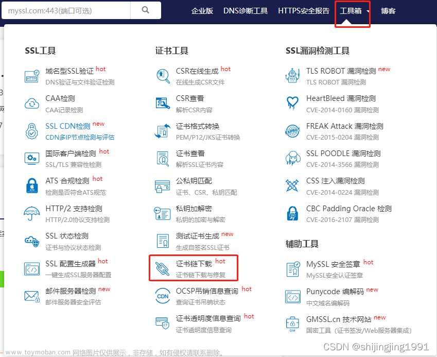
Task: Open the 测试证书生成 link
Action: (198, 236)
